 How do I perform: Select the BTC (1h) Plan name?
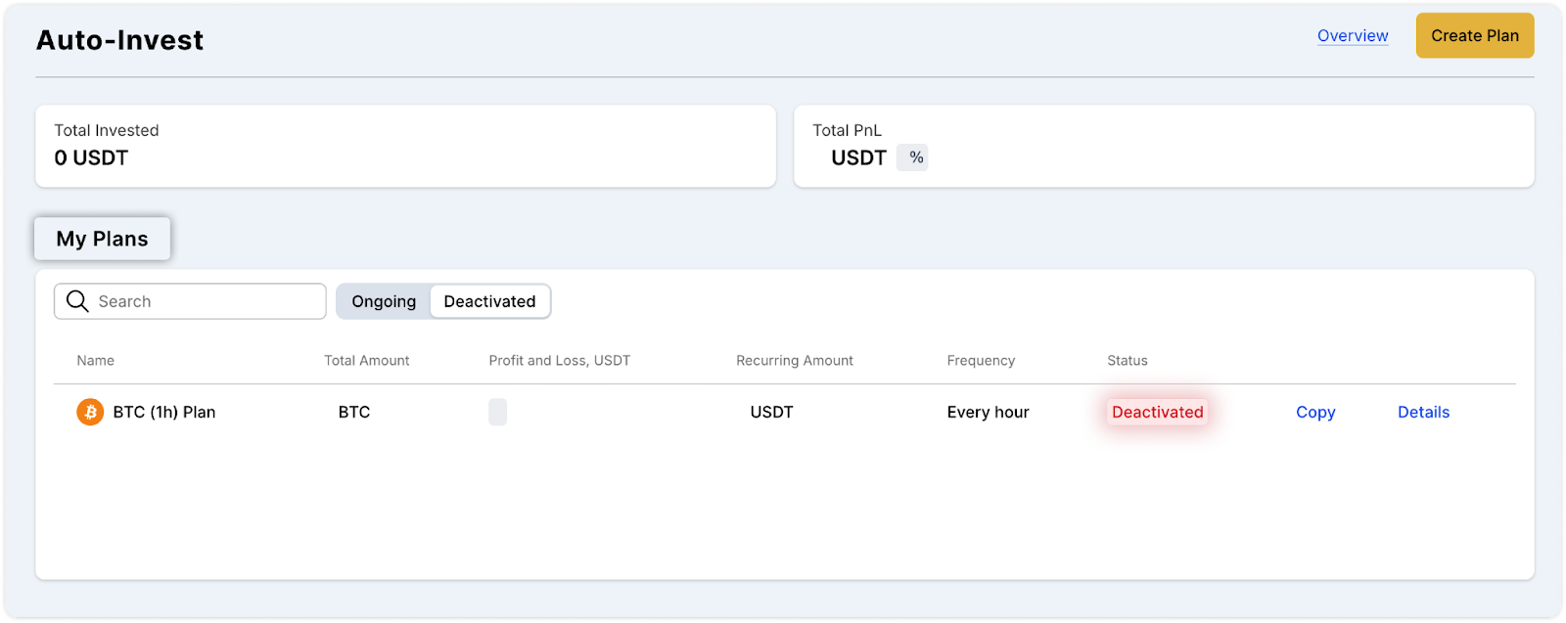pyautogui.click(x=164, y=412)
